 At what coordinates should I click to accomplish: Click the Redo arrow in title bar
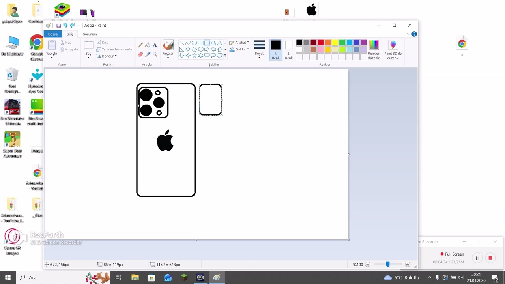(72, 25)
